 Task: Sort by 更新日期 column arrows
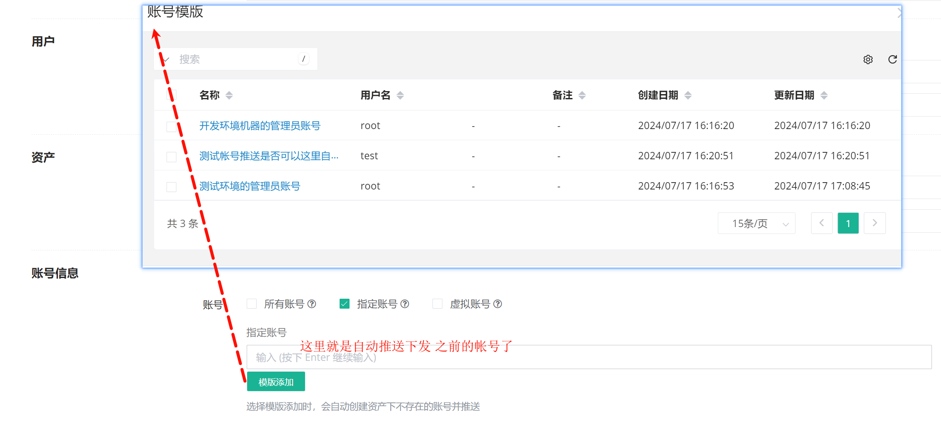(824, 95)
